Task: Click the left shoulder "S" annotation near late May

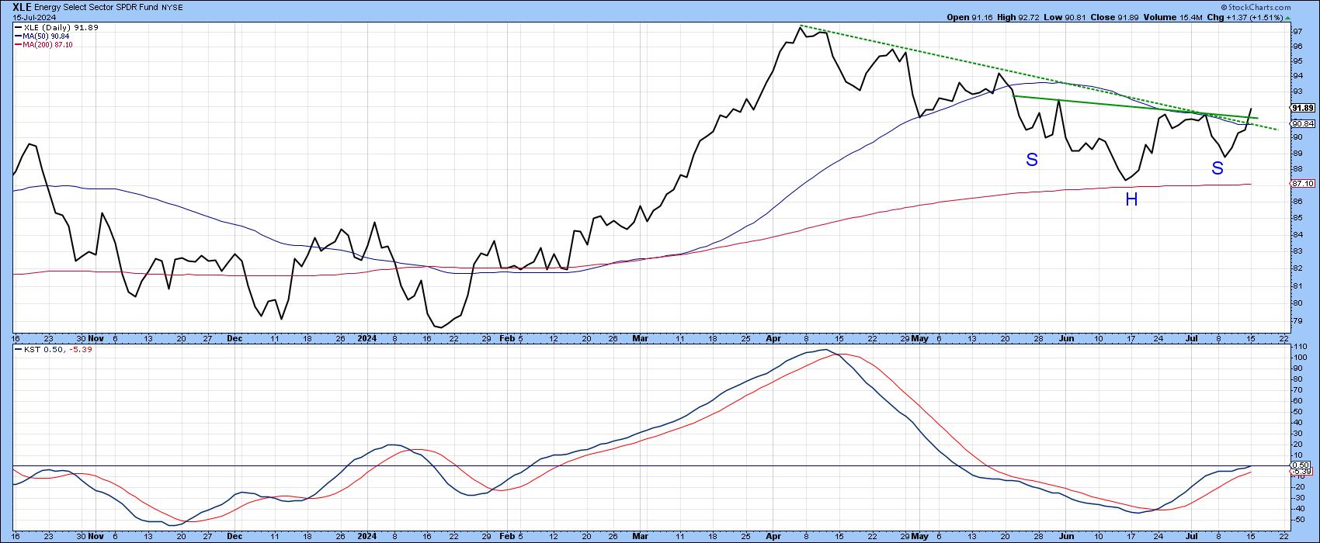Action: pos(1032,161)
